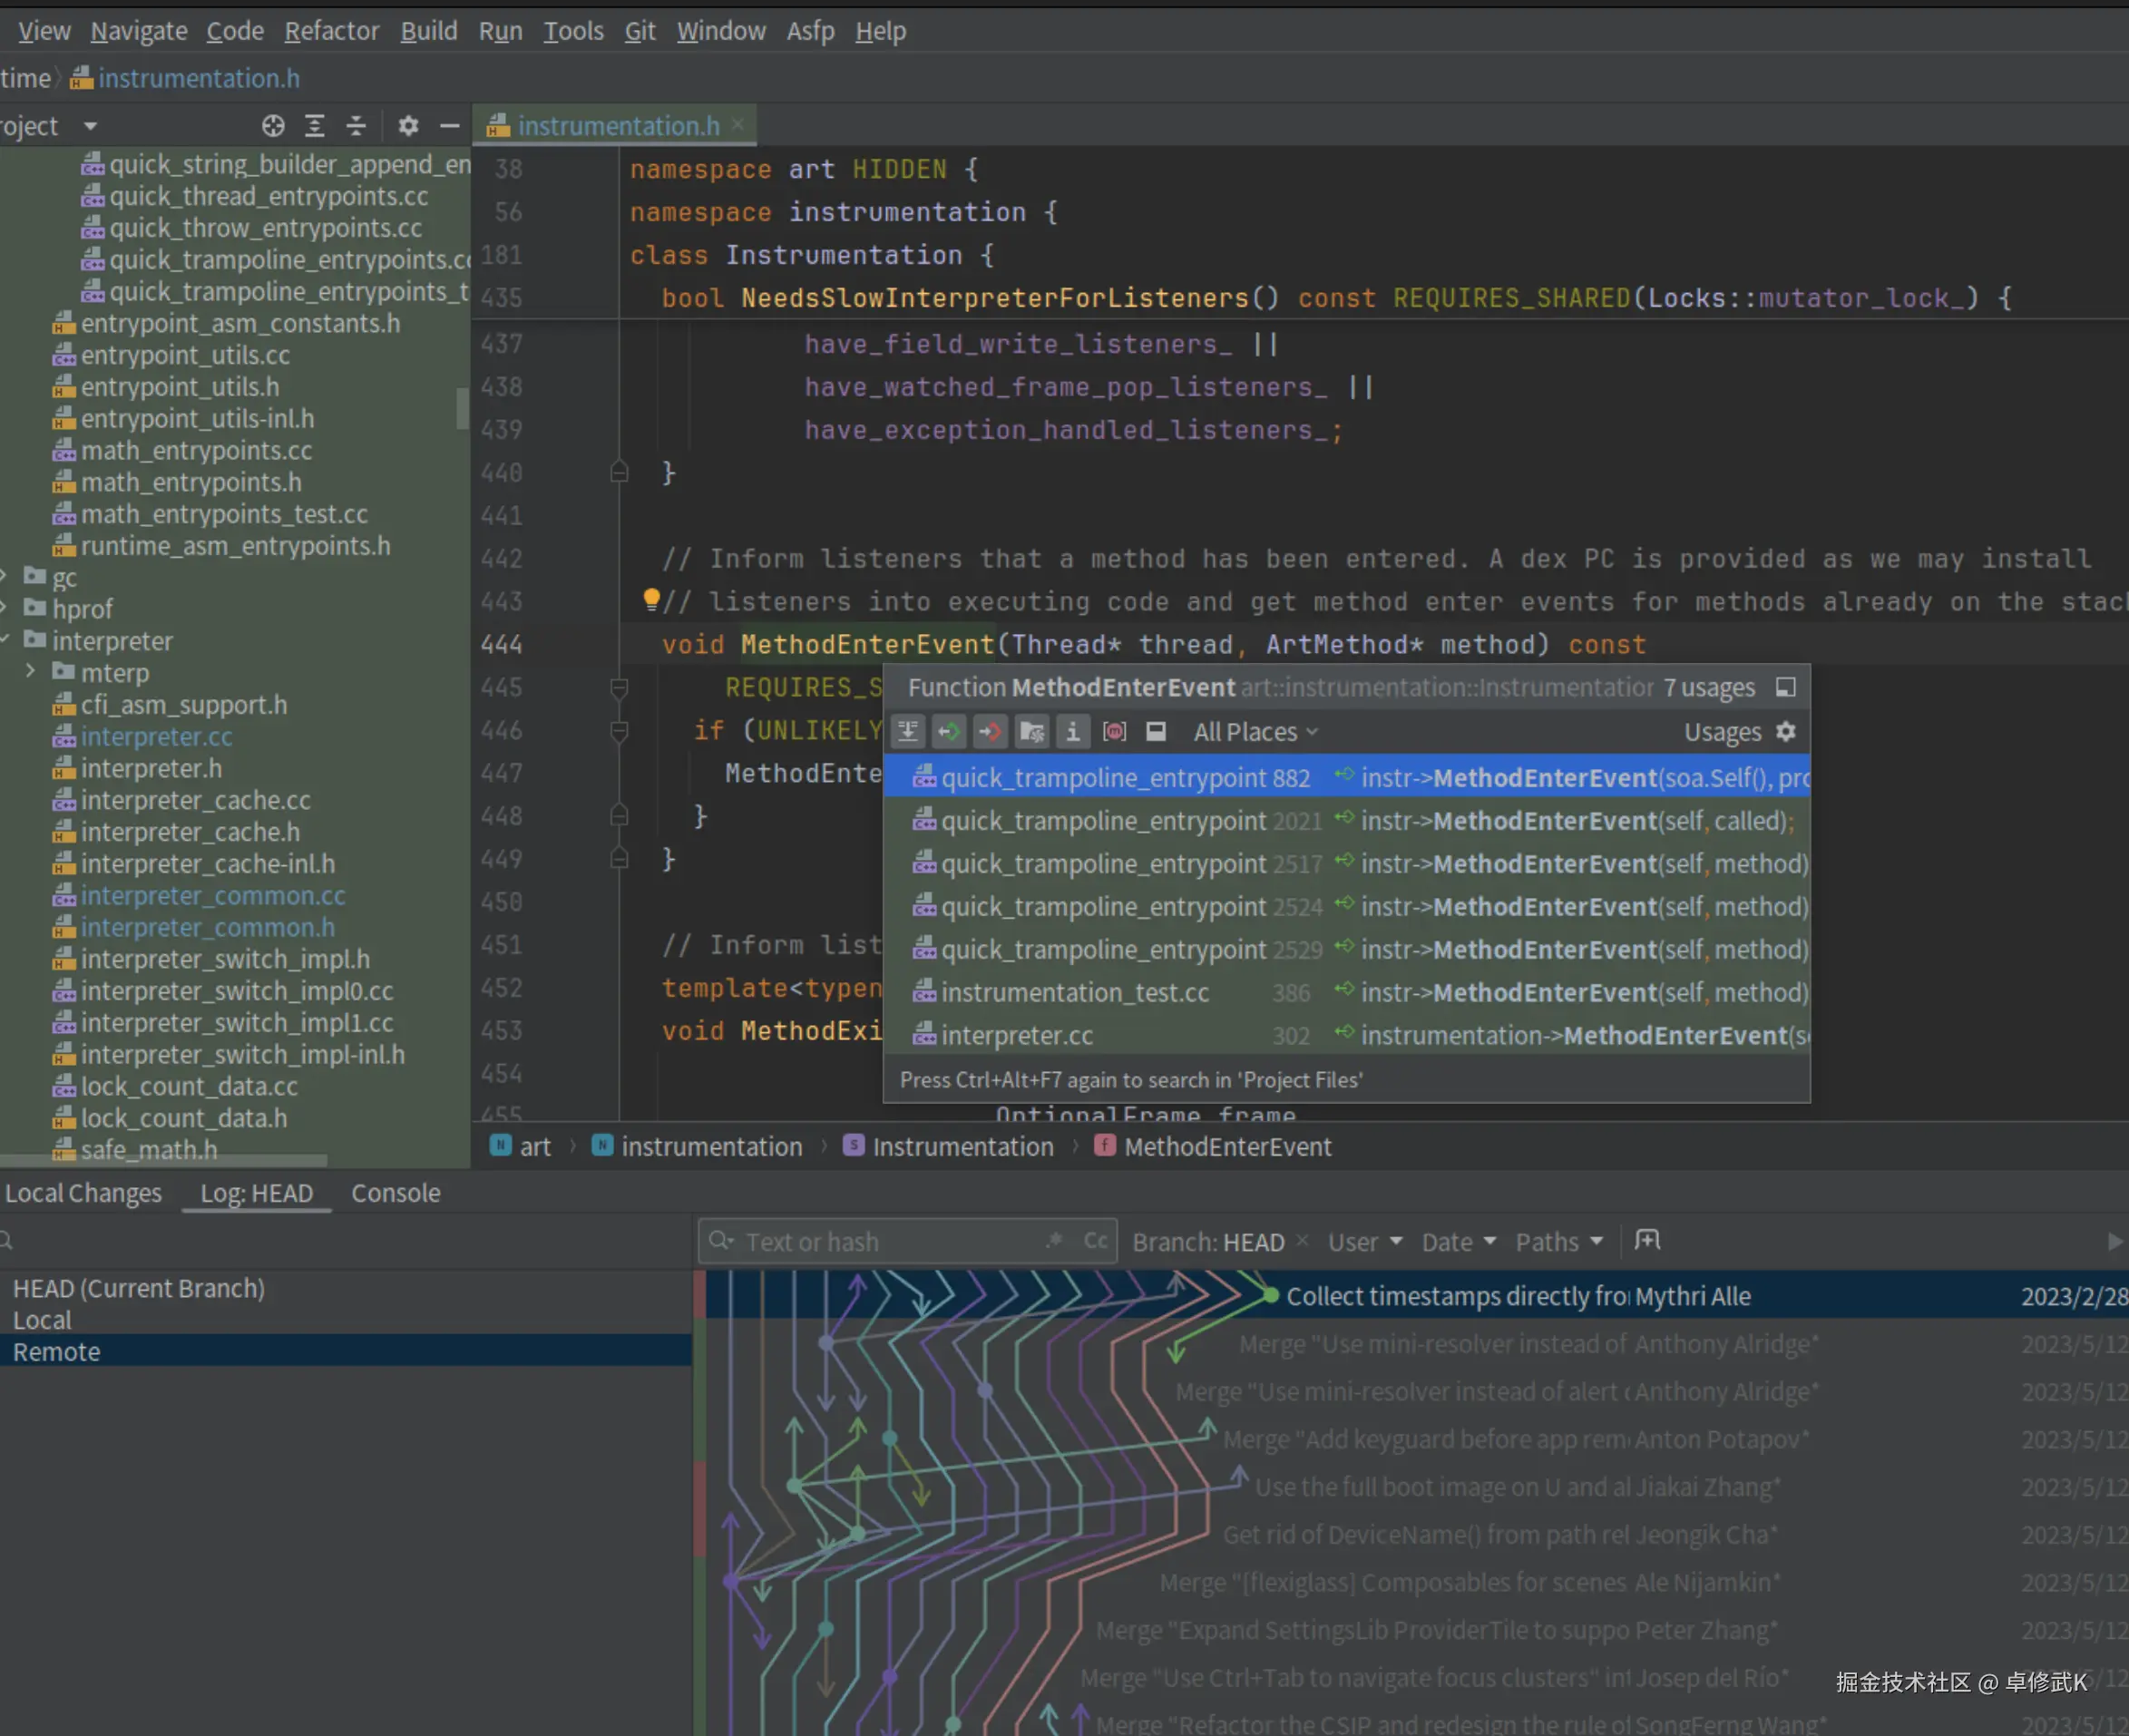Click select opened file target icon
Screen dimensions: 2129x1736
273,126
